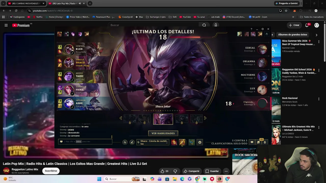Viewport: 326px width, 183px height.
Task: Switch to the Latin Pop Mix browser tab
Action: pos(67,4)
